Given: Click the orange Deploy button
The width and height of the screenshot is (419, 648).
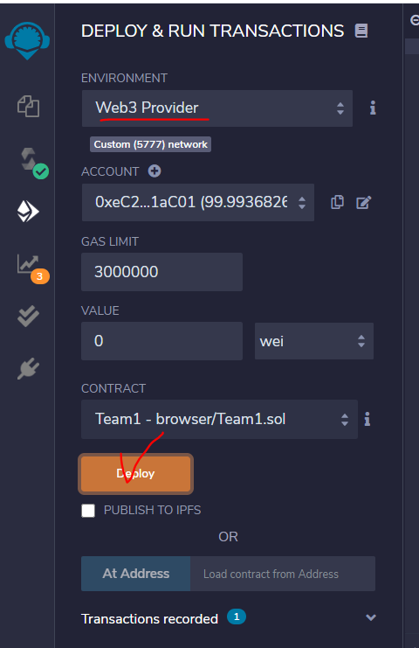Looking at the screenshot, I should pos(135,474).
